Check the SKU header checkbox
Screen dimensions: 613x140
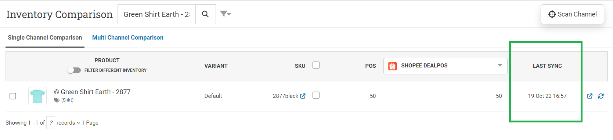coord(316,65)
